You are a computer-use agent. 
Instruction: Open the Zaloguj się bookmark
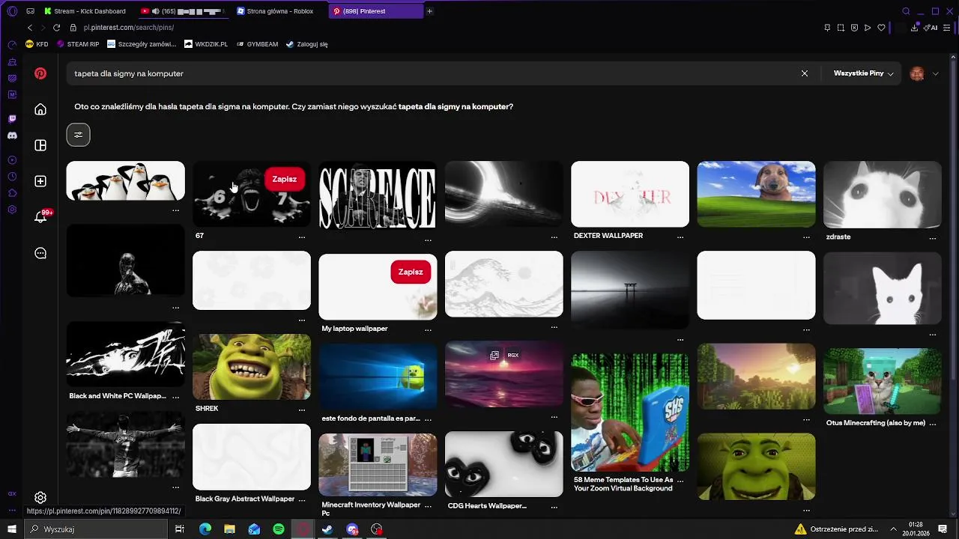click(x=307, y=44)
